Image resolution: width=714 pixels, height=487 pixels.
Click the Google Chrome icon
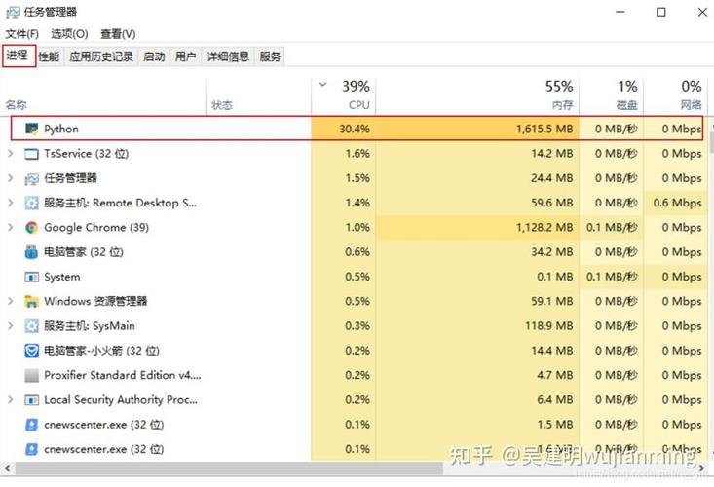31,228
